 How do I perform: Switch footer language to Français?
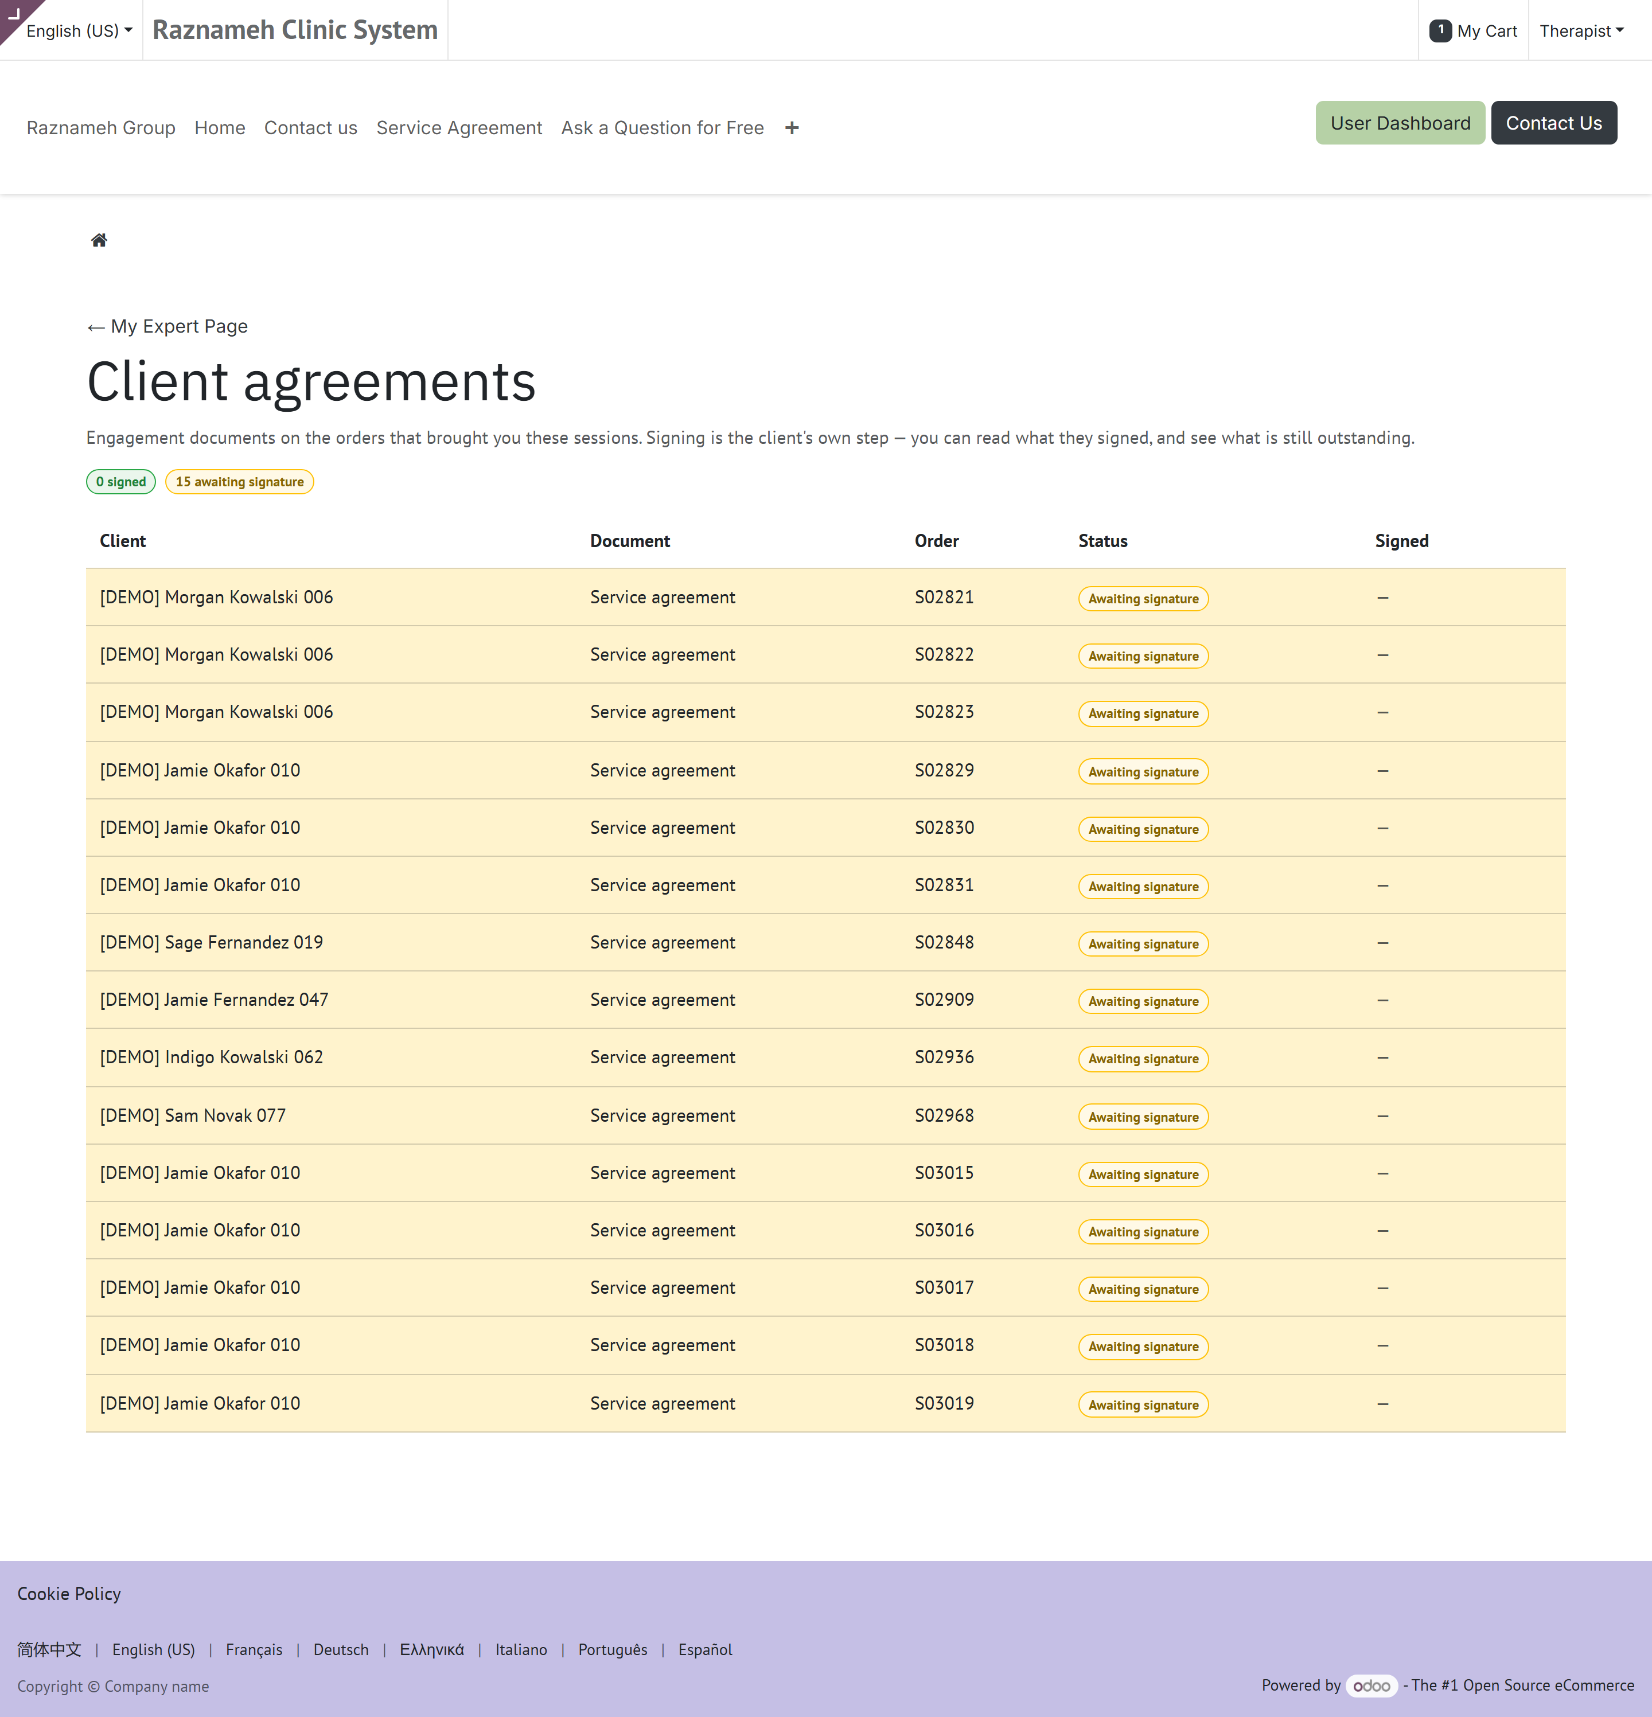click(x=254, y=1649)
